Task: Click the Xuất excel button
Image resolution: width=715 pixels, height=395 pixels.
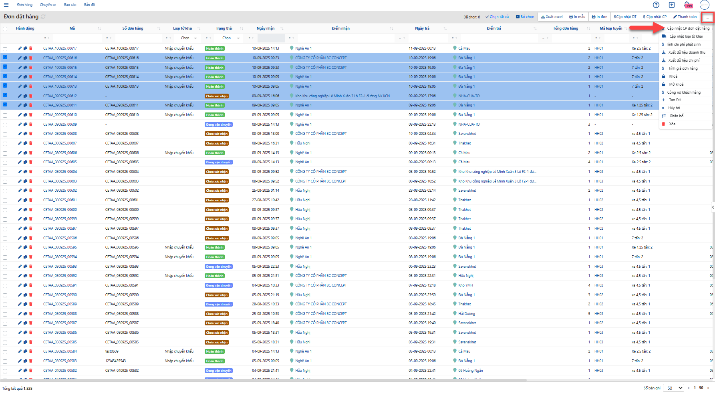Action: (552, 17)
